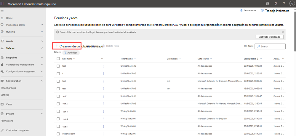Select checkbox for Phoenix Team role
Viewport: 296px width, 136px height.
click(x=58, y=134)
